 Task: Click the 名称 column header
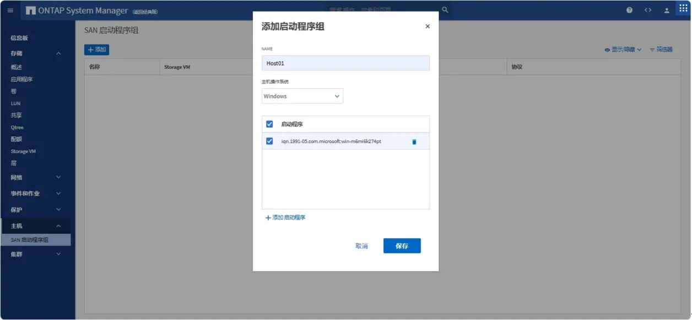(95, 67)
